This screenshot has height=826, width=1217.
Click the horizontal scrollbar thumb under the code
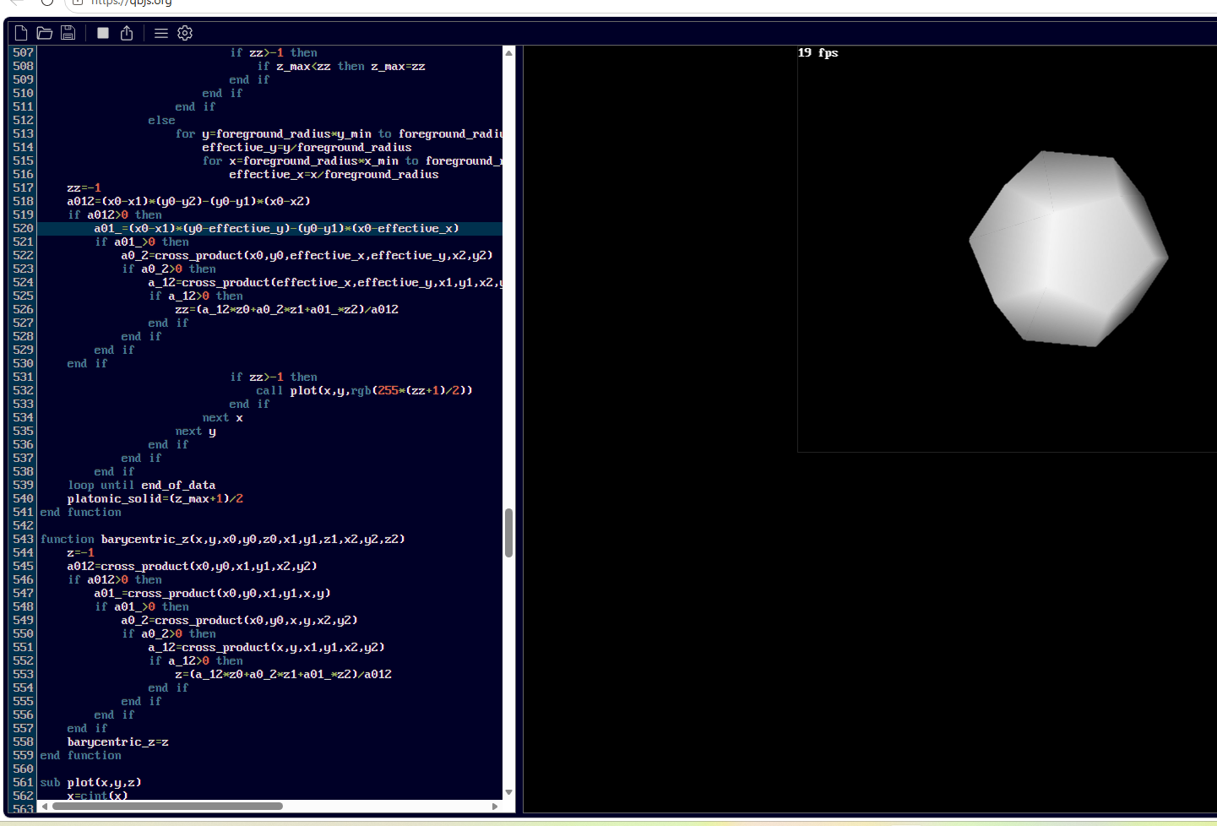coord(167,806)
